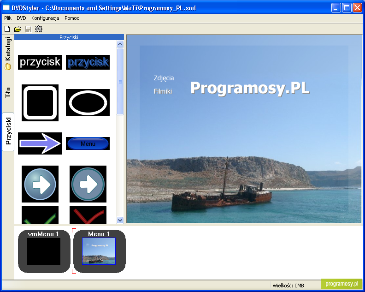The height and width of the screenshot is (292, 365).
Task: Click the scroll-up arrow of buttons list
Action: pyautogui.click(x=120, y=44)
